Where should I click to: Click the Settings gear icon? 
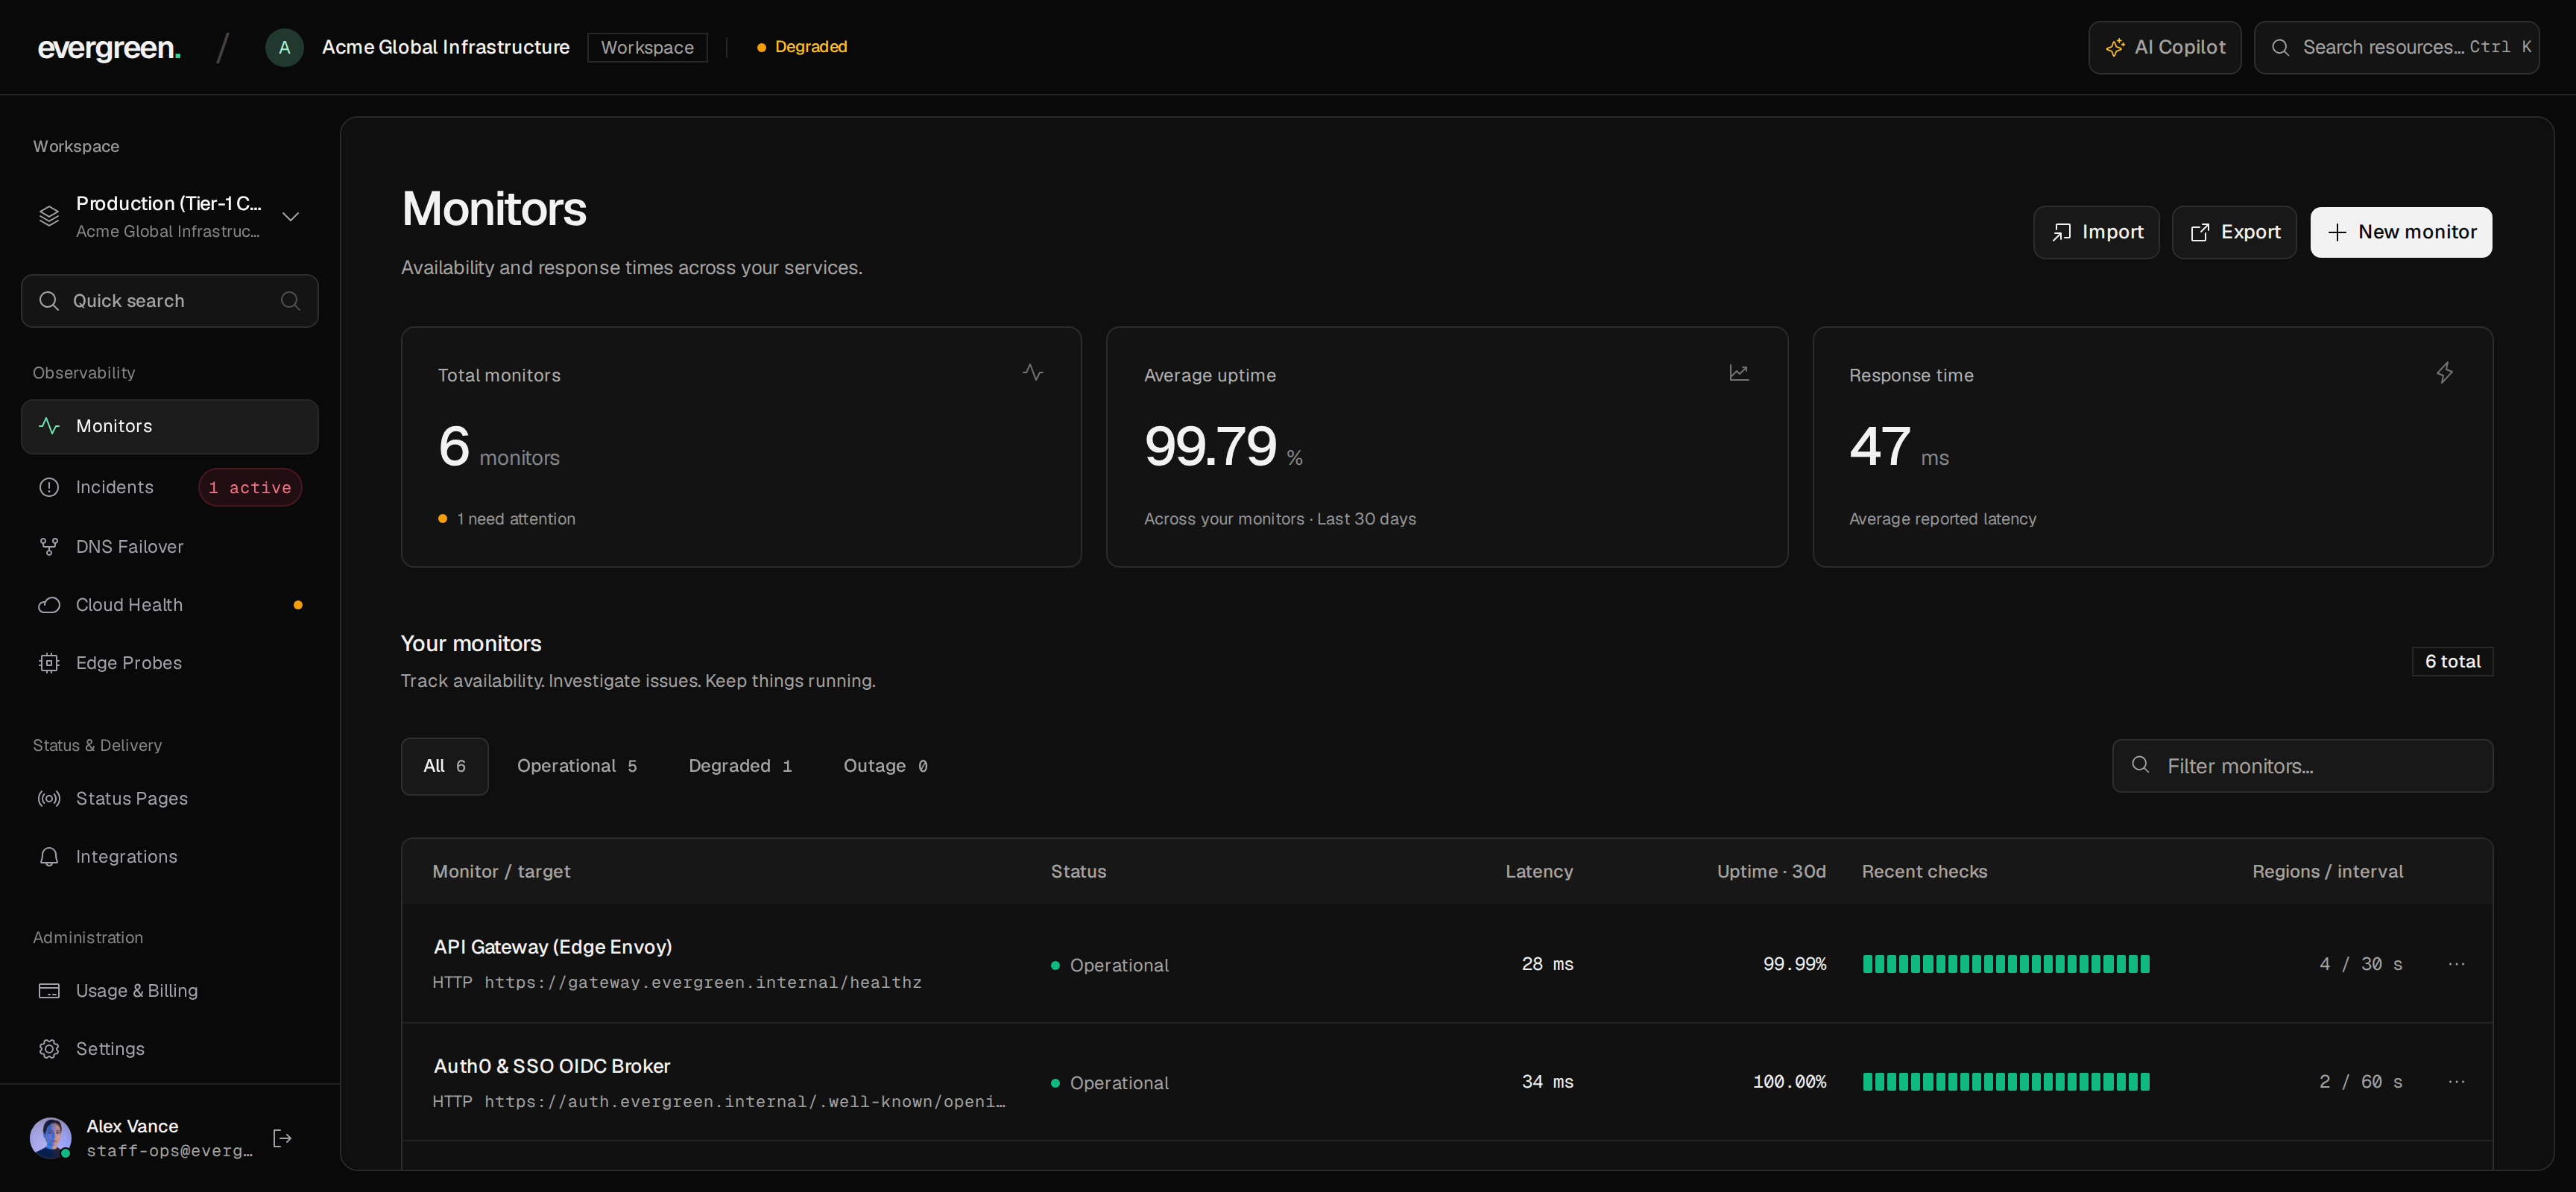(49, 1048)
